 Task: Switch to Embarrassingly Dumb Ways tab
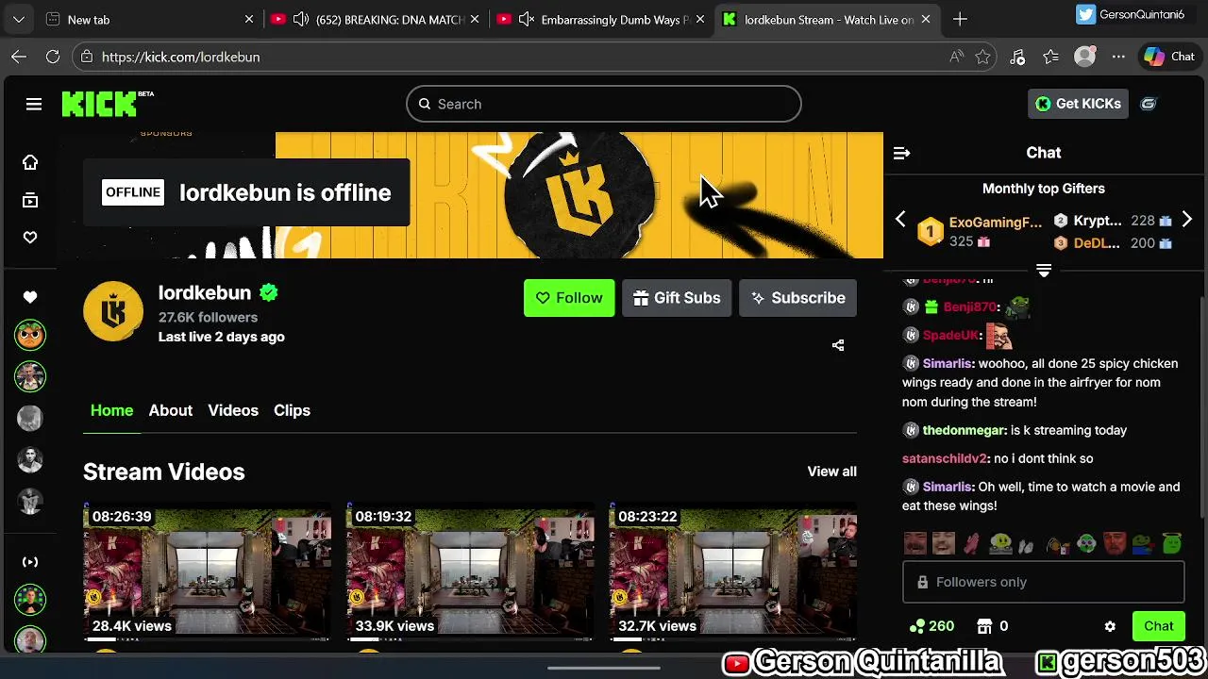click(x=602, y=19)
